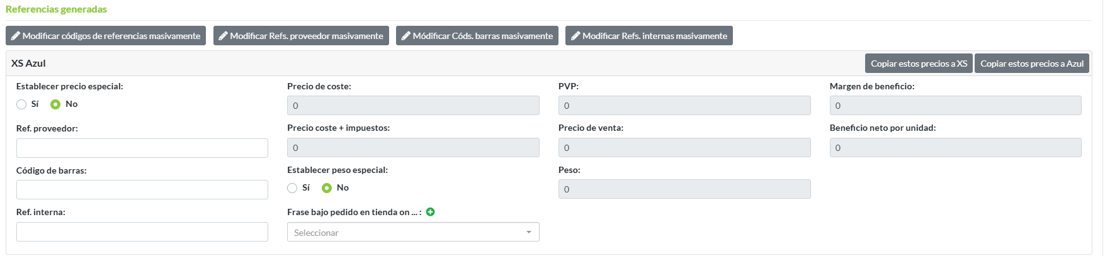This screenshot has height=256, width=1105.
Task: Click the Margen de beneficio field
Action: pos(955,106)
